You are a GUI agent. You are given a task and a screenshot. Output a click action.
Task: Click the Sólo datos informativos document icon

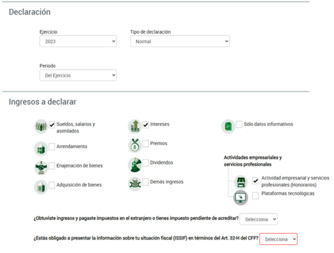click(228, 126)
